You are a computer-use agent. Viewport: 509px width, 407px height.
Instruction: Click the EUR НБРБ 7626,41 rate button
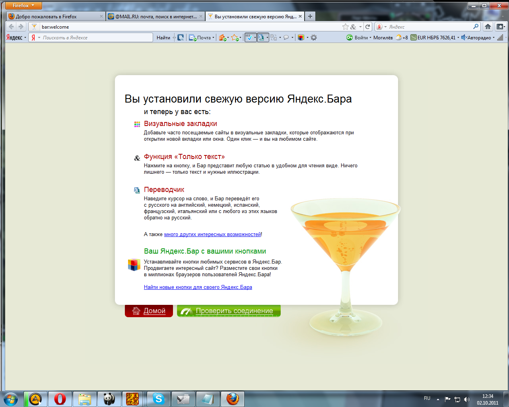point(433,37)
